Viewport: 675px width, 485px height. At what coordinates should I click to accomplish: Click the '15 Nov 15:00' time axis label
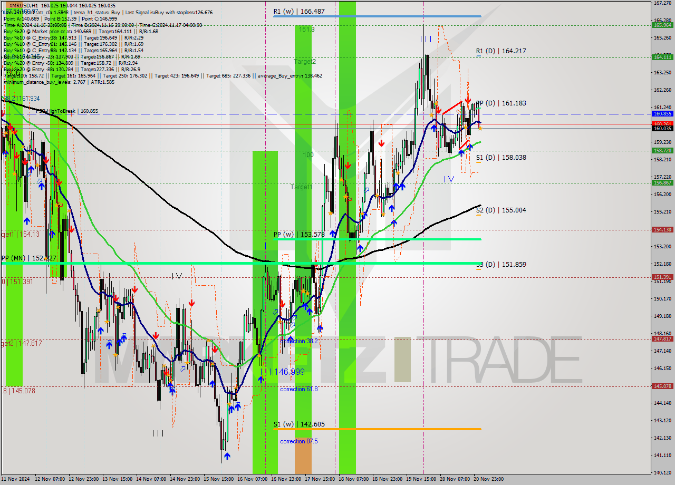(219, 479)
